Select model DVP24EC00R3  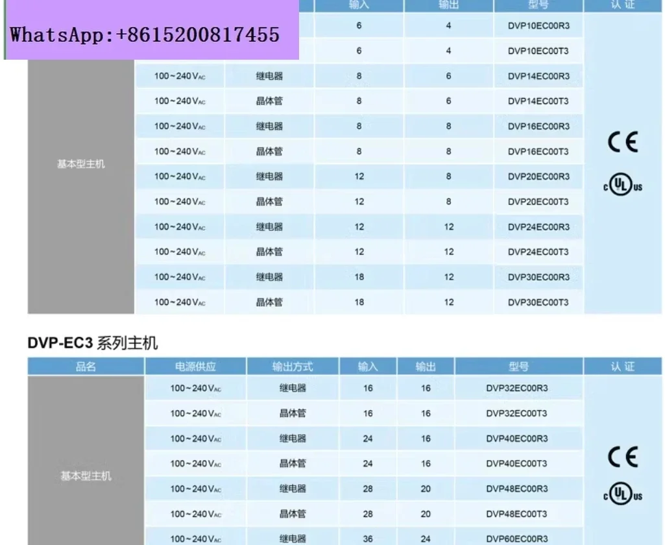coord(538,227)
